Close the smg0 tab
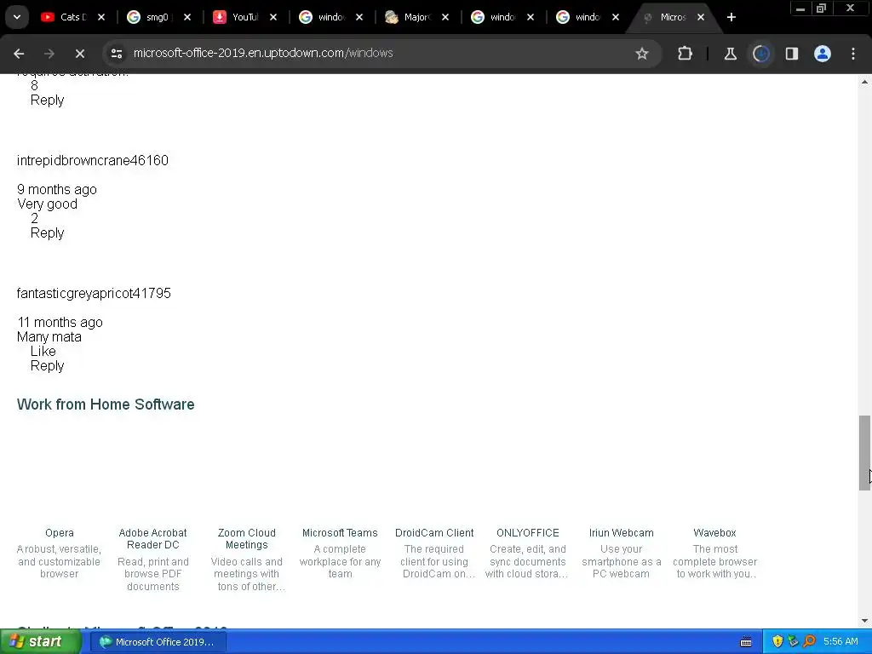872x654 pixels. 187,17
